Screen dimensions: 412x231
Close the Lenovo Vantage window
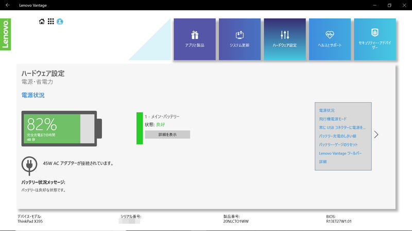click(x=404, y=5)
